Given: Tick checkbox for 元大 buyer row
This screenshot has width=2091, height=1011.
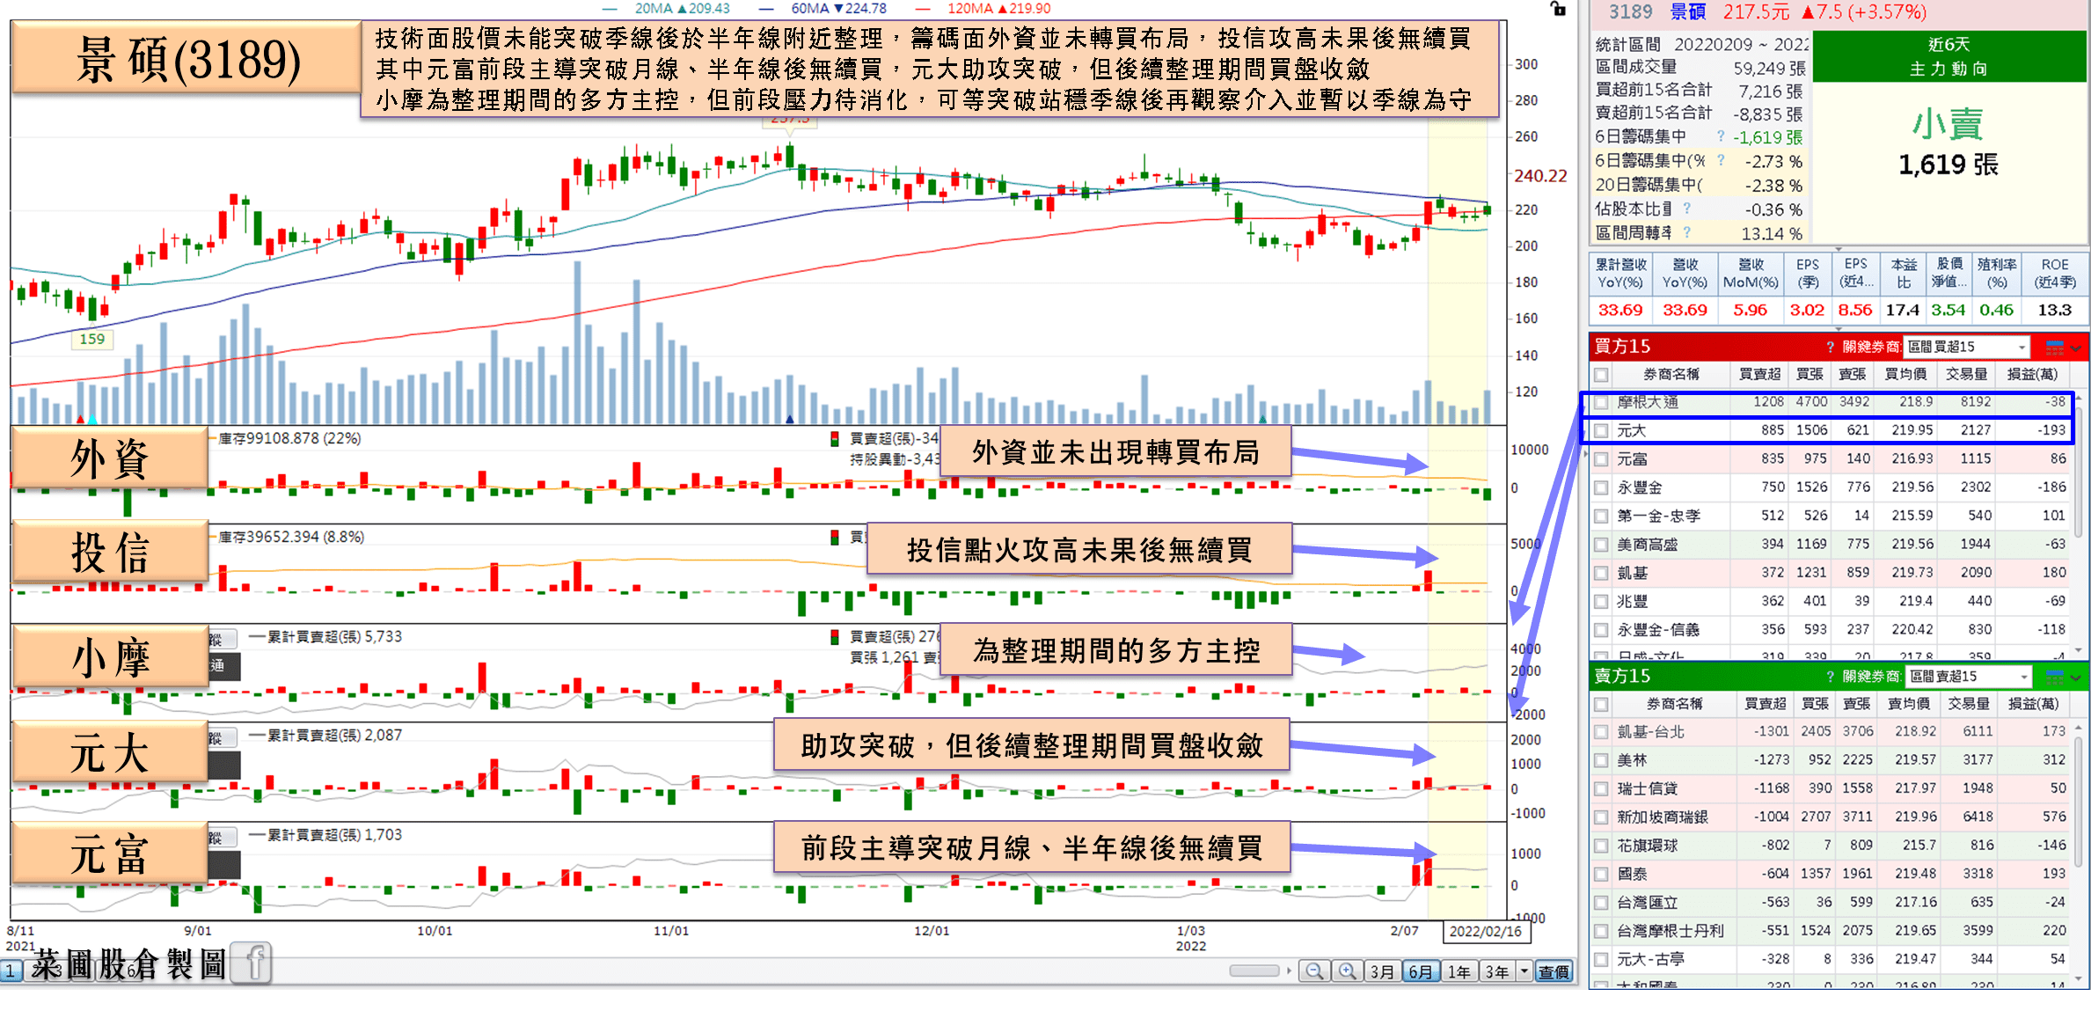Looking at the screenshot, I should pyautogui.click(x=1601, y=430).
